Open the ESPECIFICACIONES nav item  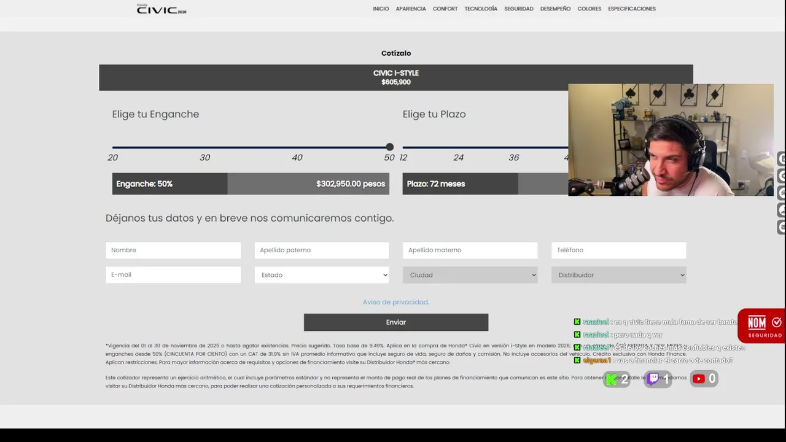(632, 9)
